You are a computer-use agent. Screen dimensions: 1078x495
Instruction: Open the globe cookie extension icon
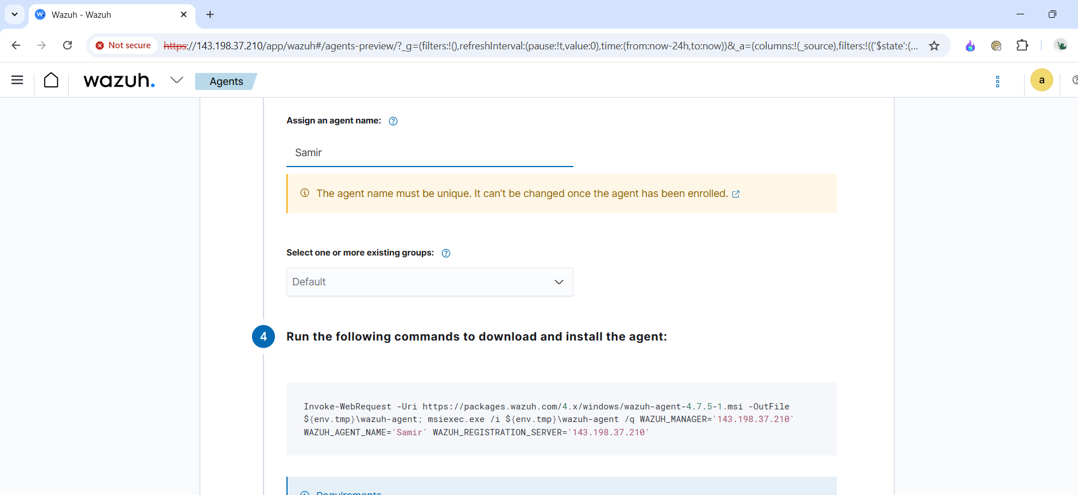point(996,45)
